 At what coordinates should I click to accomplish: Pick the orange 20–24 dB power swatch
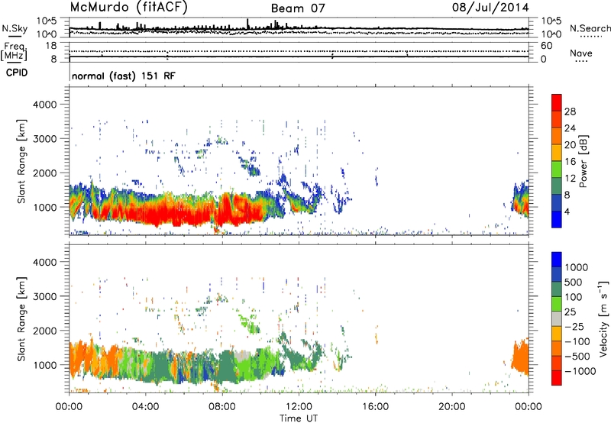click(557, 136)
